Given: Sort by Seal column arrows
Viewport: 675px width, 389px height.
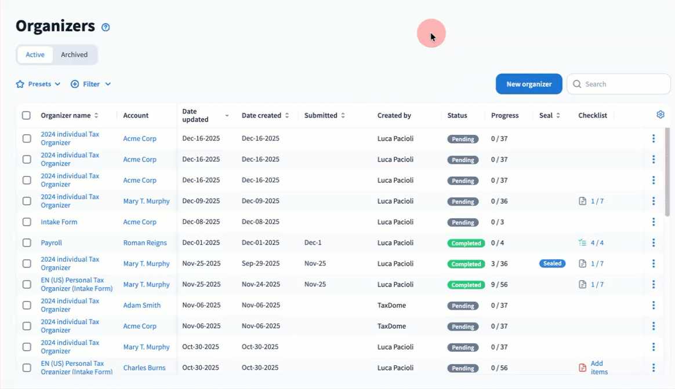Looking at the screenshot, I should tap(558, 116).
